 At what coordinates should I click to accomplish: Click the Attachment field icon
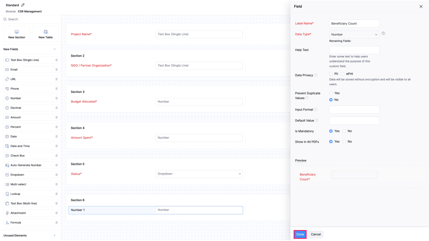(x=8, y=213)
